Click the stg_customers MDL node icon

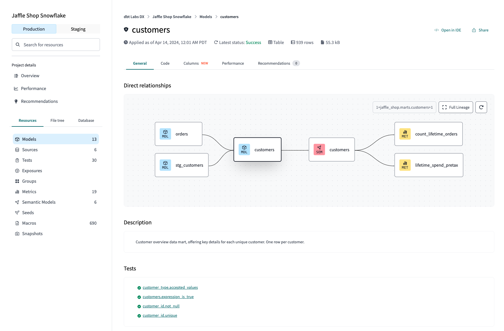click(165, 165)
